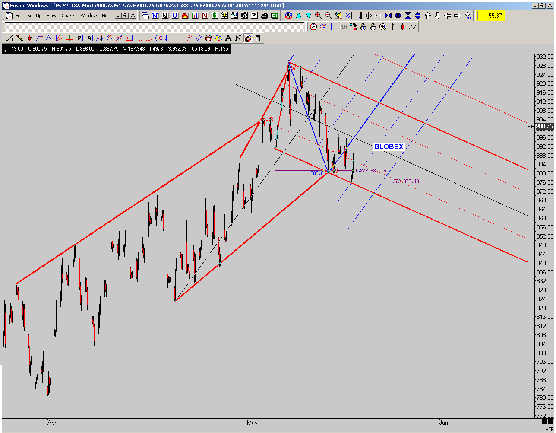Toggle Log scale on the chart
Image resolution: width=556 pixels, height=433 pixels.
click(358, 16)
